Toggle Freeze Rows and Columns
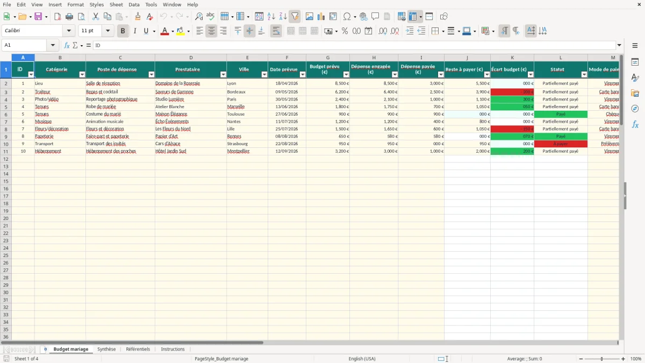The width and height of the screenshot is (645, 363). coord(413,17)
